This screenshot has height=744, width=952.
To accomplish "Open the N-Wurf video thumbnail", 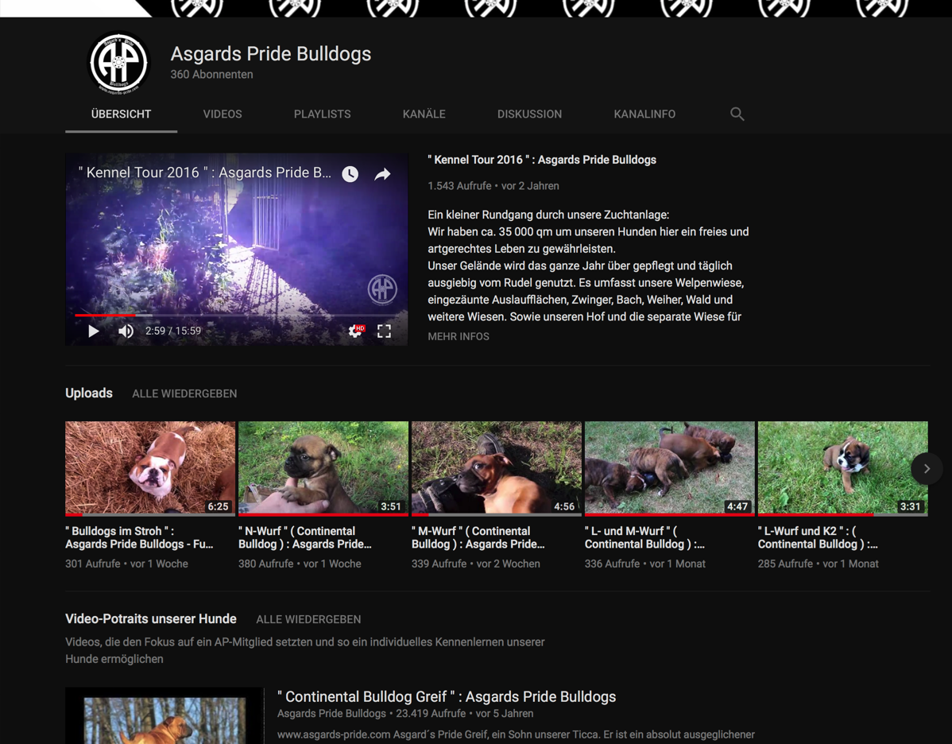I will click(x=323, y=468).
